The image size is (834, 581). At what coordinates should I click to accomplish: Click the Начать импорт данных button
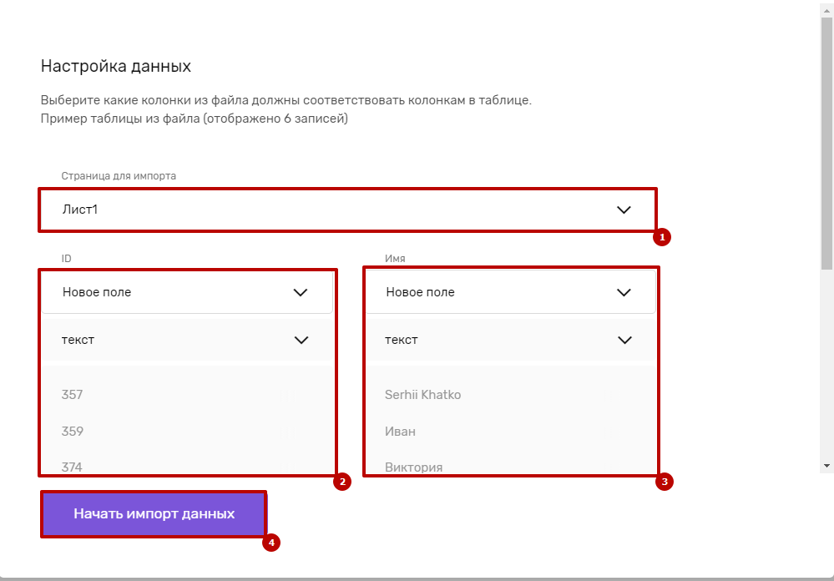coord(154,514)
